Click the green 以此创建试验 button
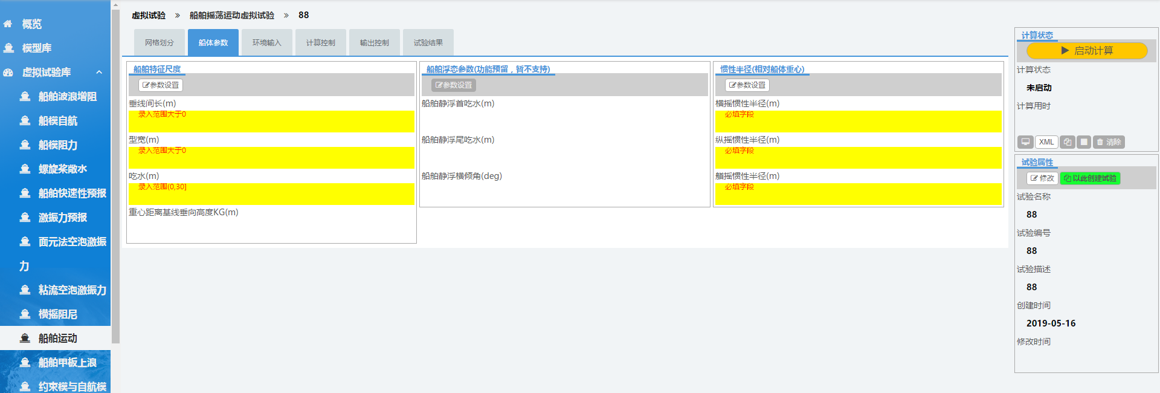Screen dimensions: 1160x393 pyautogui.click(x=1090, y=178)
